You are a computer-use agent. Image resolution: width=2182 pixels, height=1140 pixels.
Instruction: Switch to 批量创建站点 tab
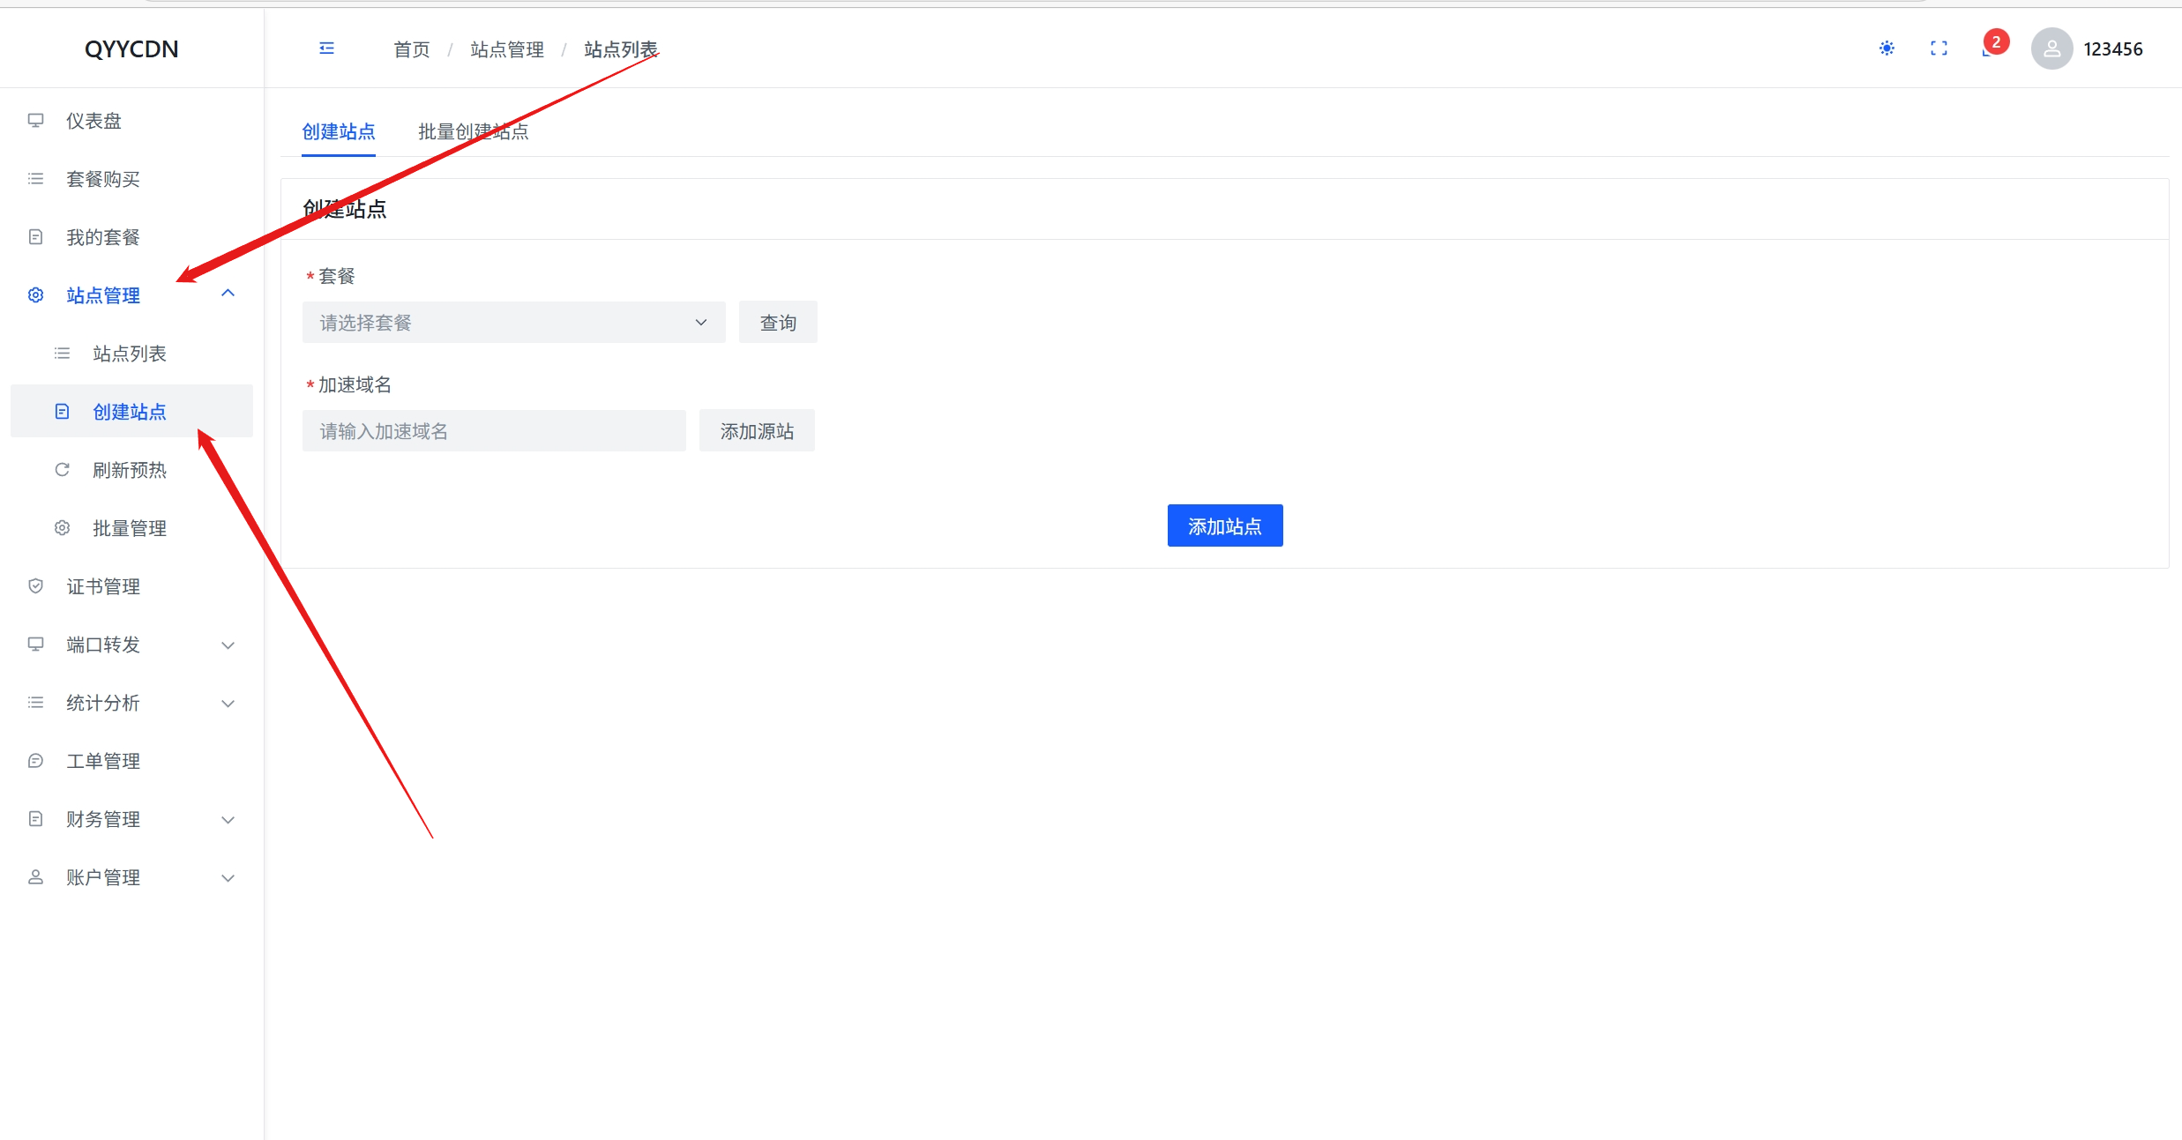(473, 131)
